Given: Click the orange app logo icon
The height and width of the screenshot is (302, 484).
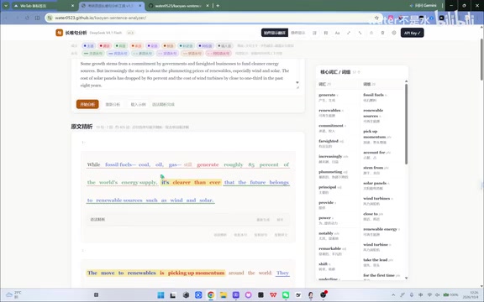Looking at the screenshot, I should coord(60,33).
